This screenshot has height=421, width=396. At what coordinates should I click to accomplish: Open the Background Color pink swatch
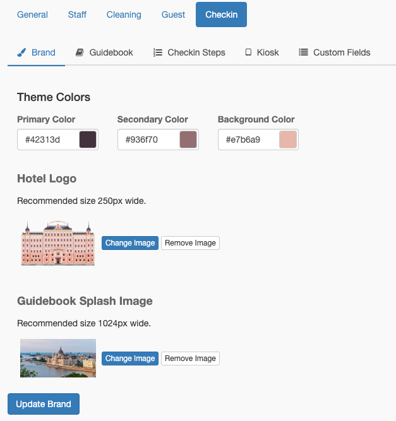point(288,139)
